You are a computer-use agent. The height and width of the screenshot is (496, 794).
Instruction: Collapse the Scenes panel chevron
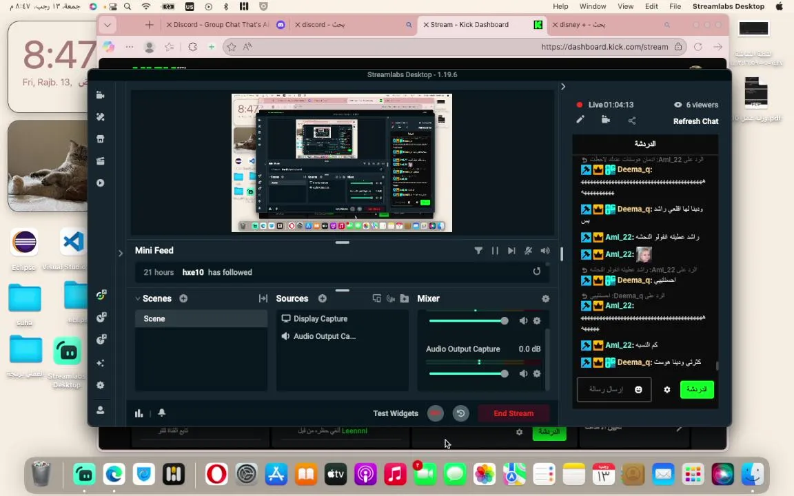138,298
